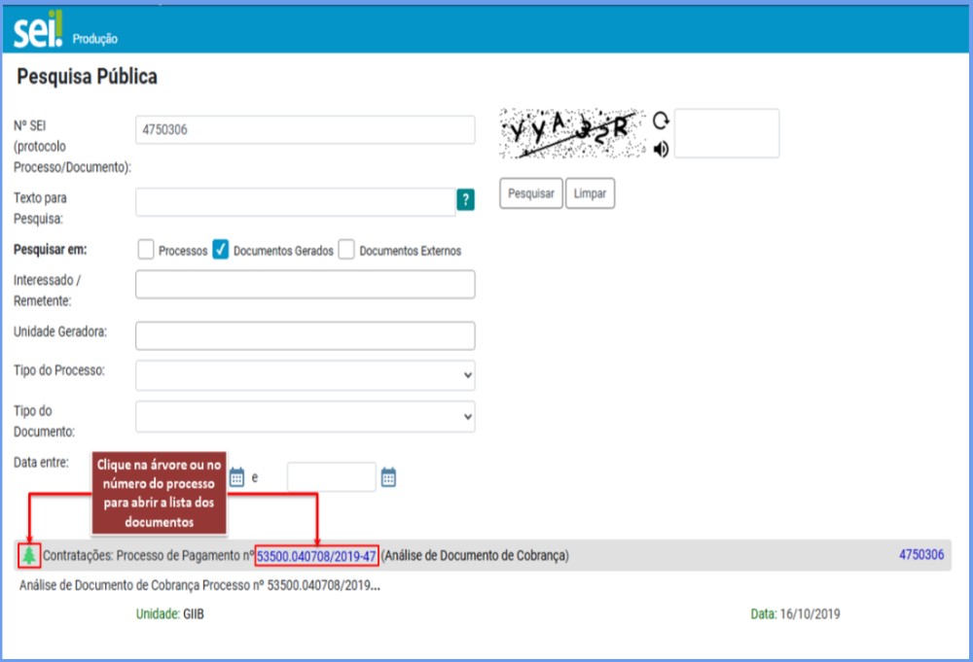Click the SEI logo in header
Viewport: 973px width, 662px height.
(x=39, y=31)
